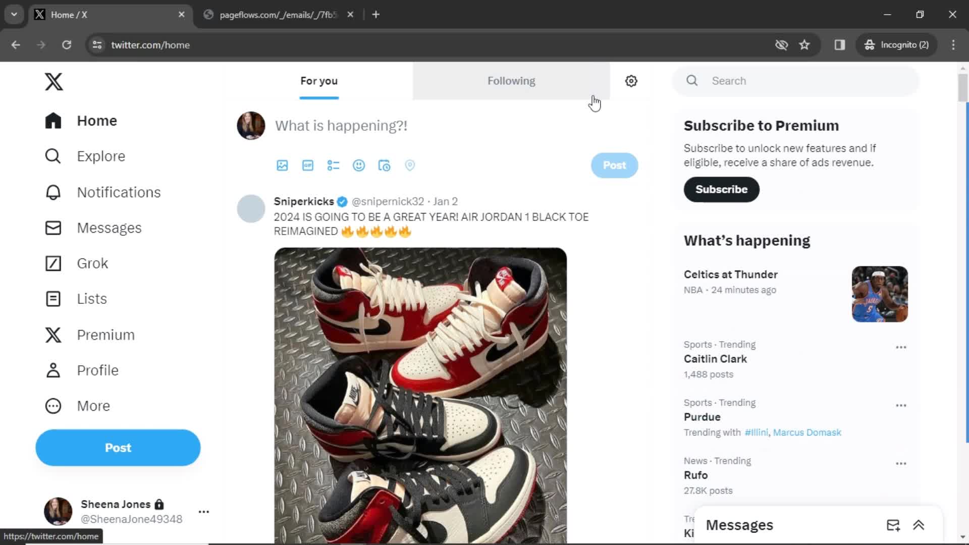Bookmark this page star icon
The width and height of the screenshot is (969, 545).
click(x=804, y=45)
